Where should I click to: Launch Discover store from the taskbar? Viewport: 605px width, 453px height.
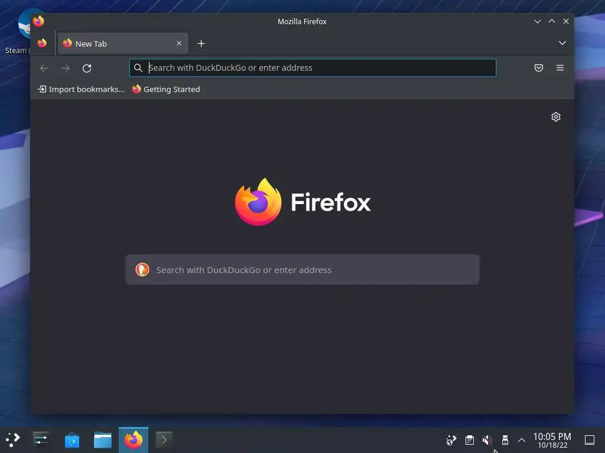pyautogui.click(x=71, y=440)
